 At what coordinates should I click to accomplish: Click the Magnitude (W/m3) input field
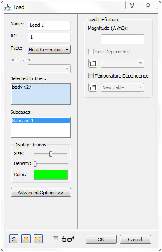tap(122, 39)
